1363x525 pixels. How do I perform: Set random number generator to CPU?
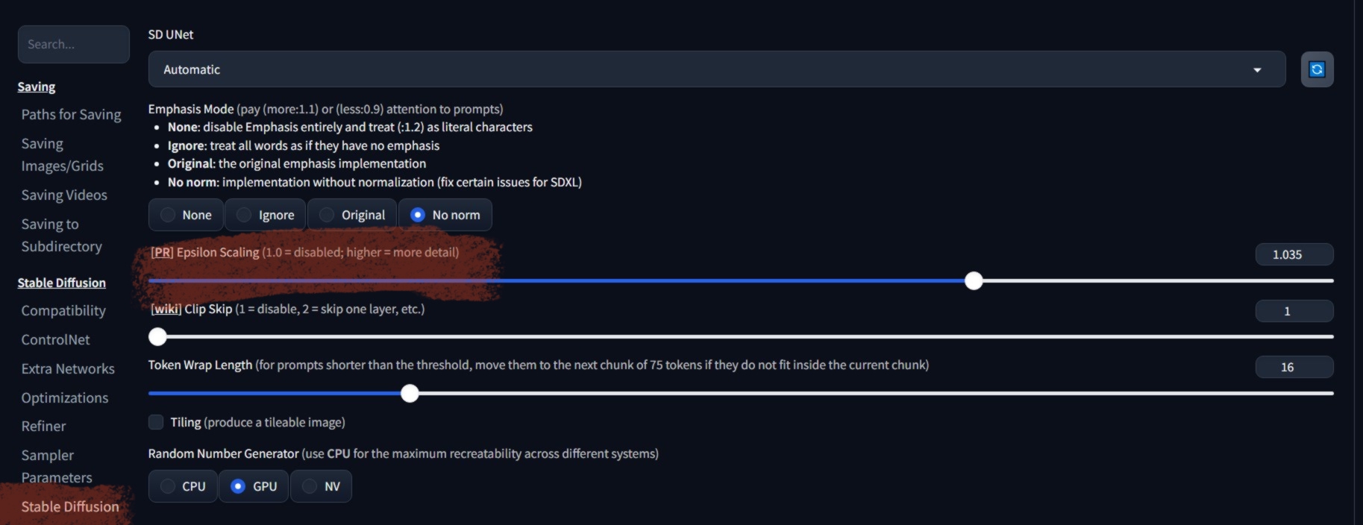pyautogui.click(x=183, y=486)
